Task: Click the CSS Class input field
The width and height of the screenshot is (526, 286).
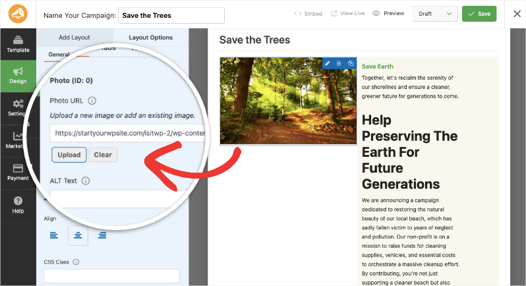Action: tap(111, 276)
